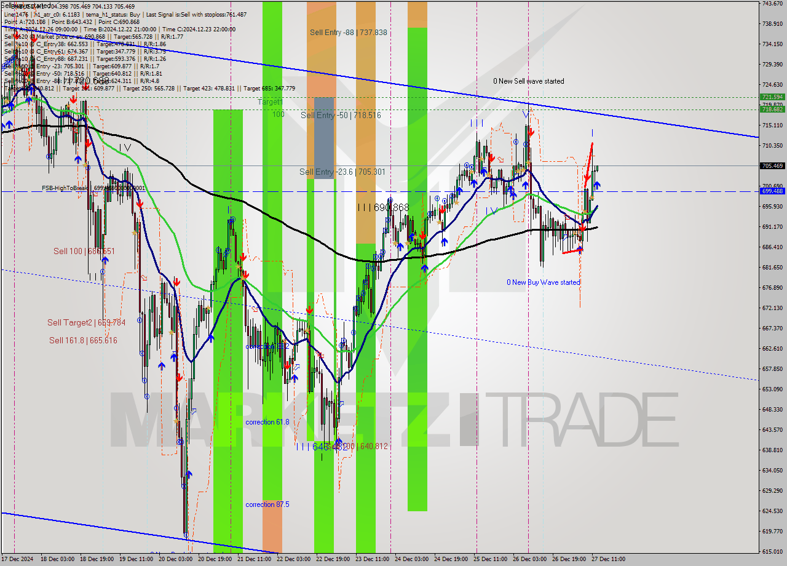Click the '23 Dec 11:00' time axis label

[372, 559]
